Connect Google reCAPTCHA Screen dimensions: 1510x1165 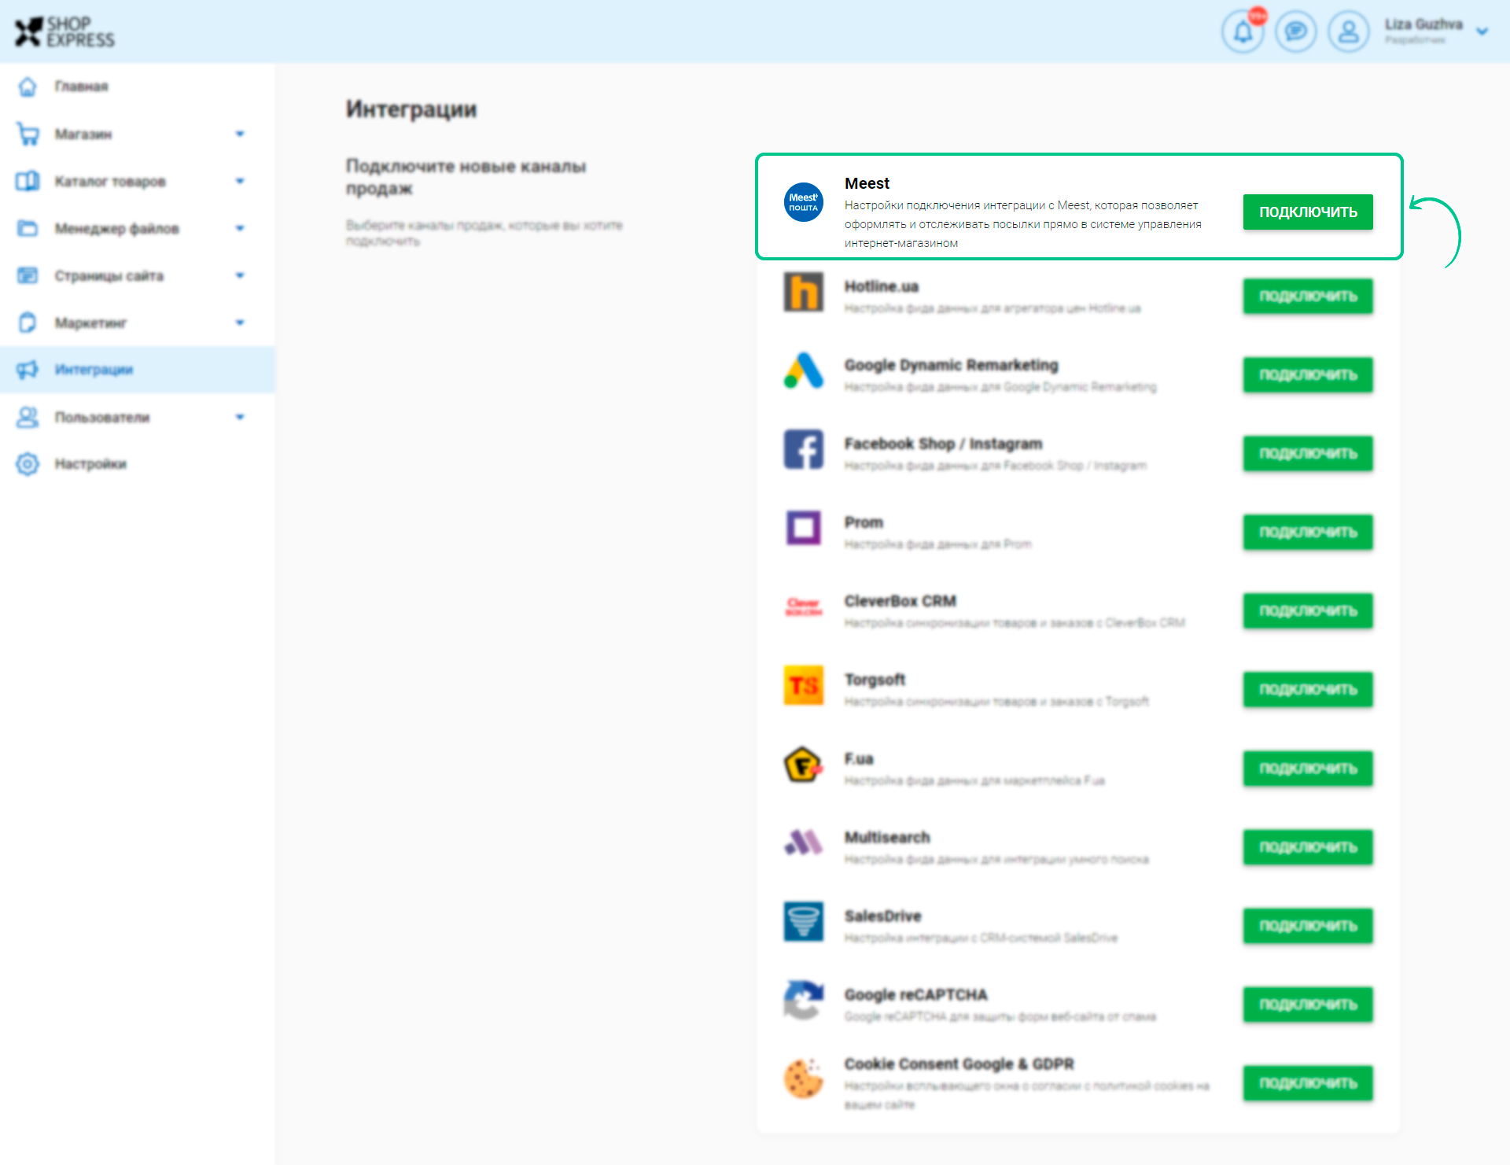pos(1308,1004)
